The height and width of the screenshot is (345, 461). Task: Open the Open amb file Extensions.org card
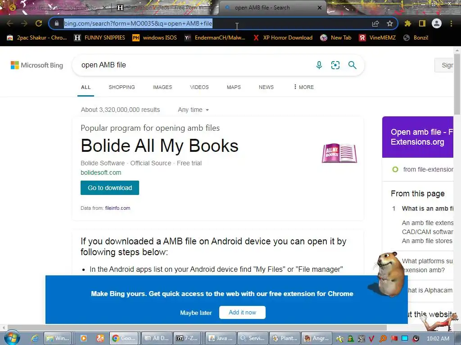click(418, 137)
